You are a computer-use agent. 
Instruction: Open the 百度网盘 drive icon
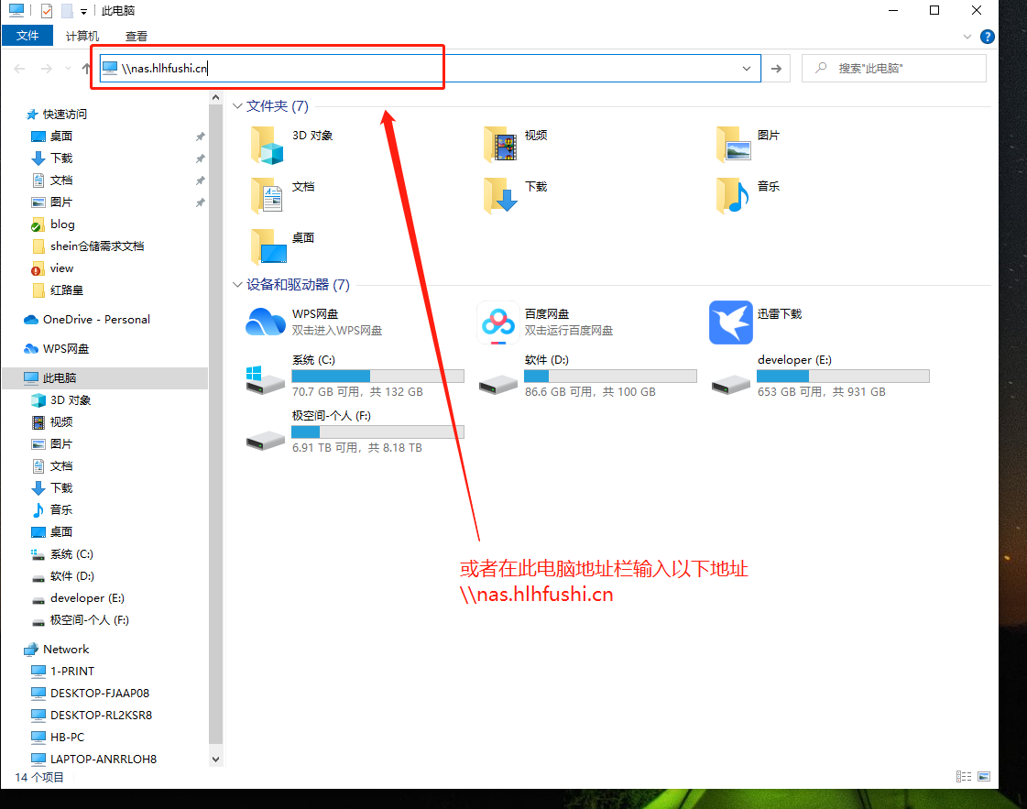[x=498, y=322]
